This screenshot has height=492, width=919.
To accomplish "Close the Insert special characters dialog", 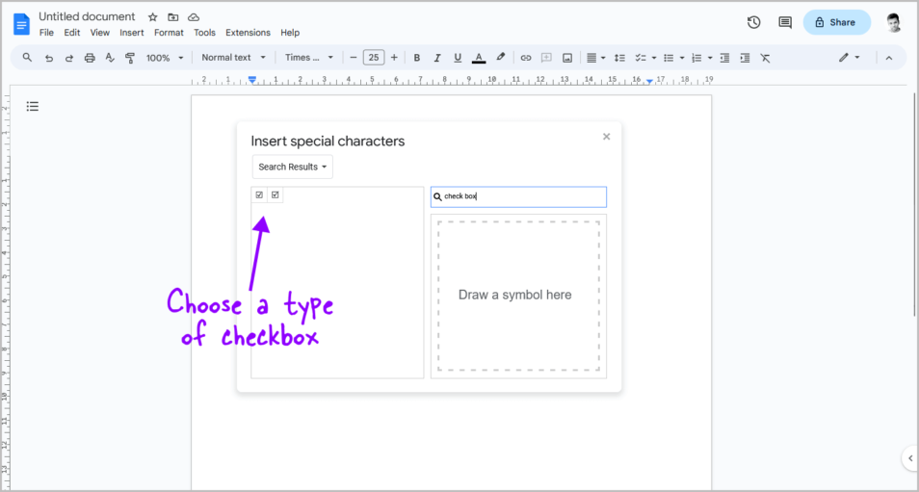I will [x=607, y=137].
